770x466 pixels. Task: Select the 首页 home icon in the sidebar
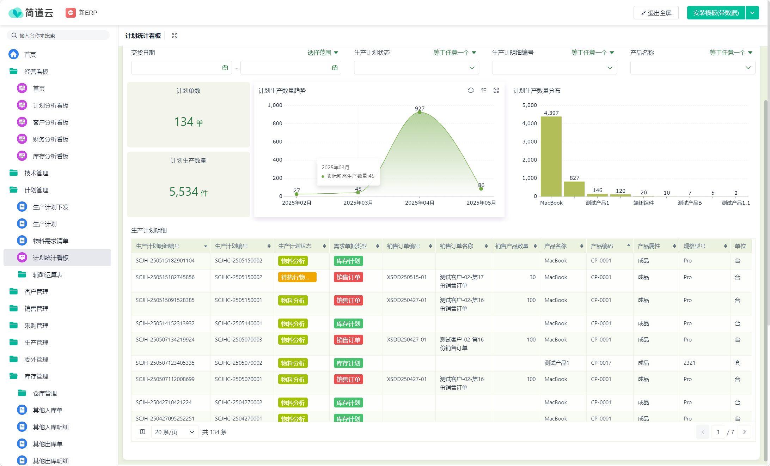(13, 54)
